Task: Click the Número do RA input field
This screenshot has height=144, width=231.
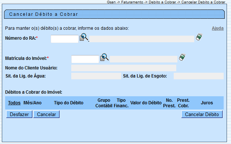Action: pyautogui.click(x=65, y=39)
